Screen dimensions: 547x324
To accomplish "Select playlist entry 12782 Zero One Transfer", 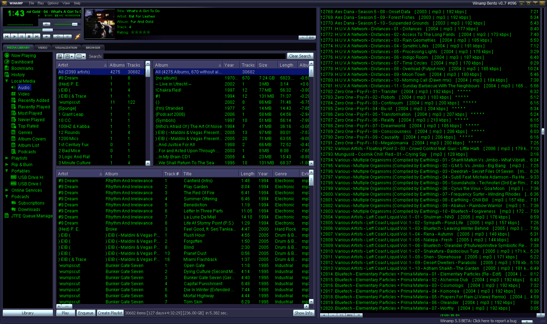I will click(x=430, y=92).
